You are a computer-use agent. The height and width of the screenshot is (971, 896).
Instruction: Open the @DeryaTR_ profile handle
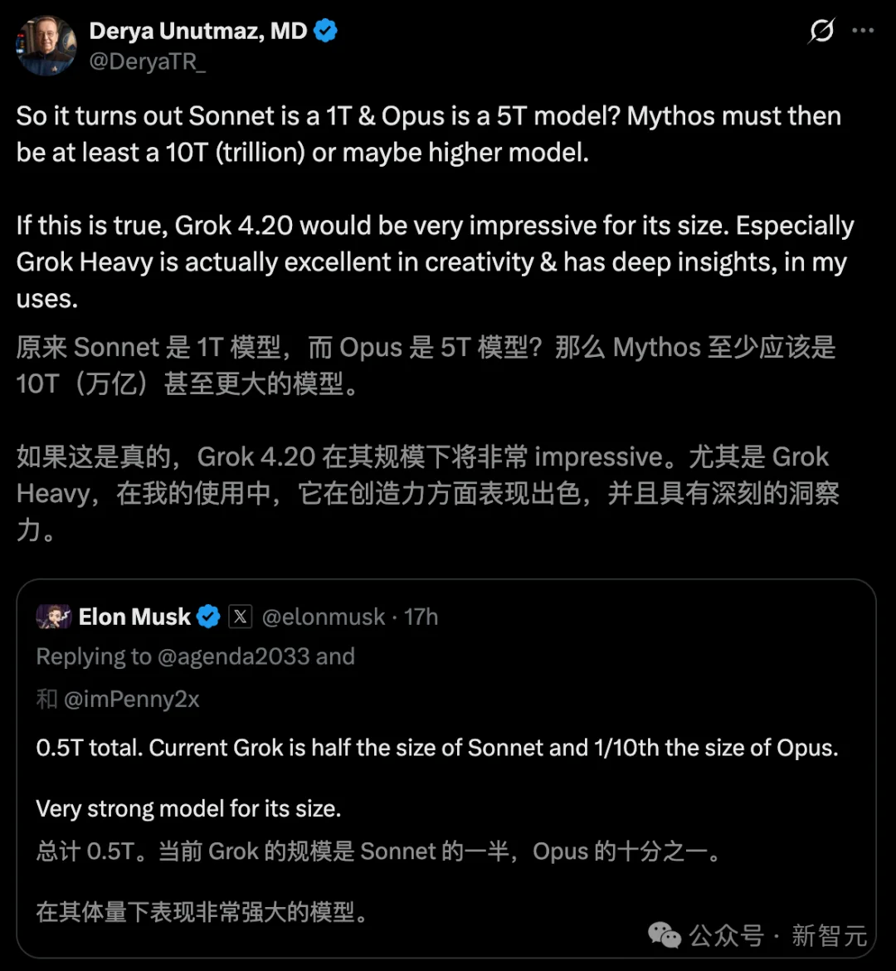point(147,62)
